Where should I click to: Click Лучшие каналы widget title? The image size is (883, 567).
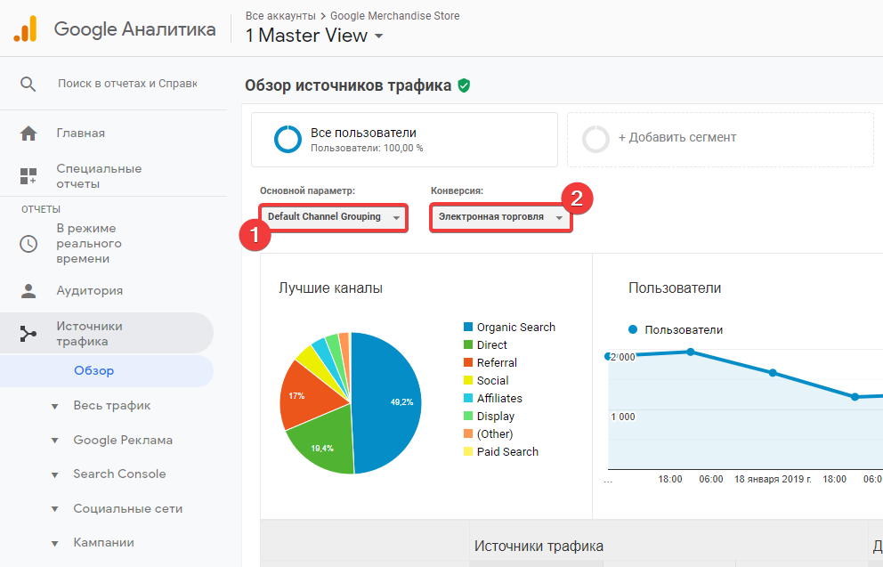point(330,288)
